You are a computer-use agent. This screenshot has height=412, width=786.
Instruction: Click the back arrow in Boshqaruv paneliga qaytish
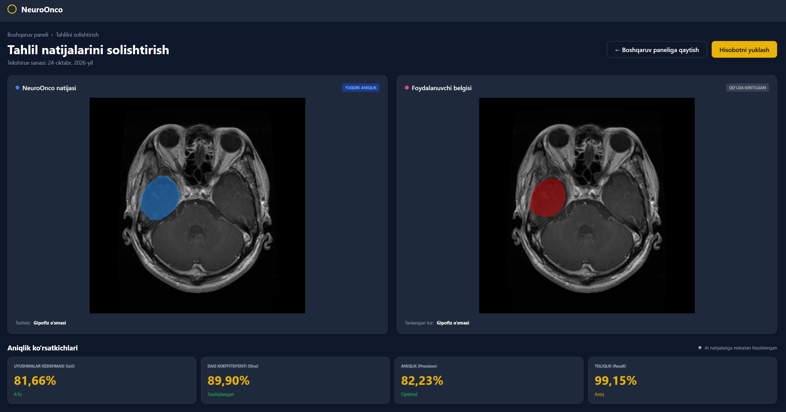(x=617, y=49)
